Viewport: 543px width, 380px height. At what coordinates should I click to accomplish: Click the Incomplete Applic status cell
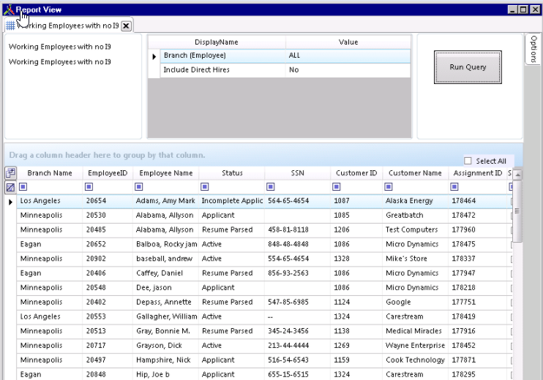232,201
